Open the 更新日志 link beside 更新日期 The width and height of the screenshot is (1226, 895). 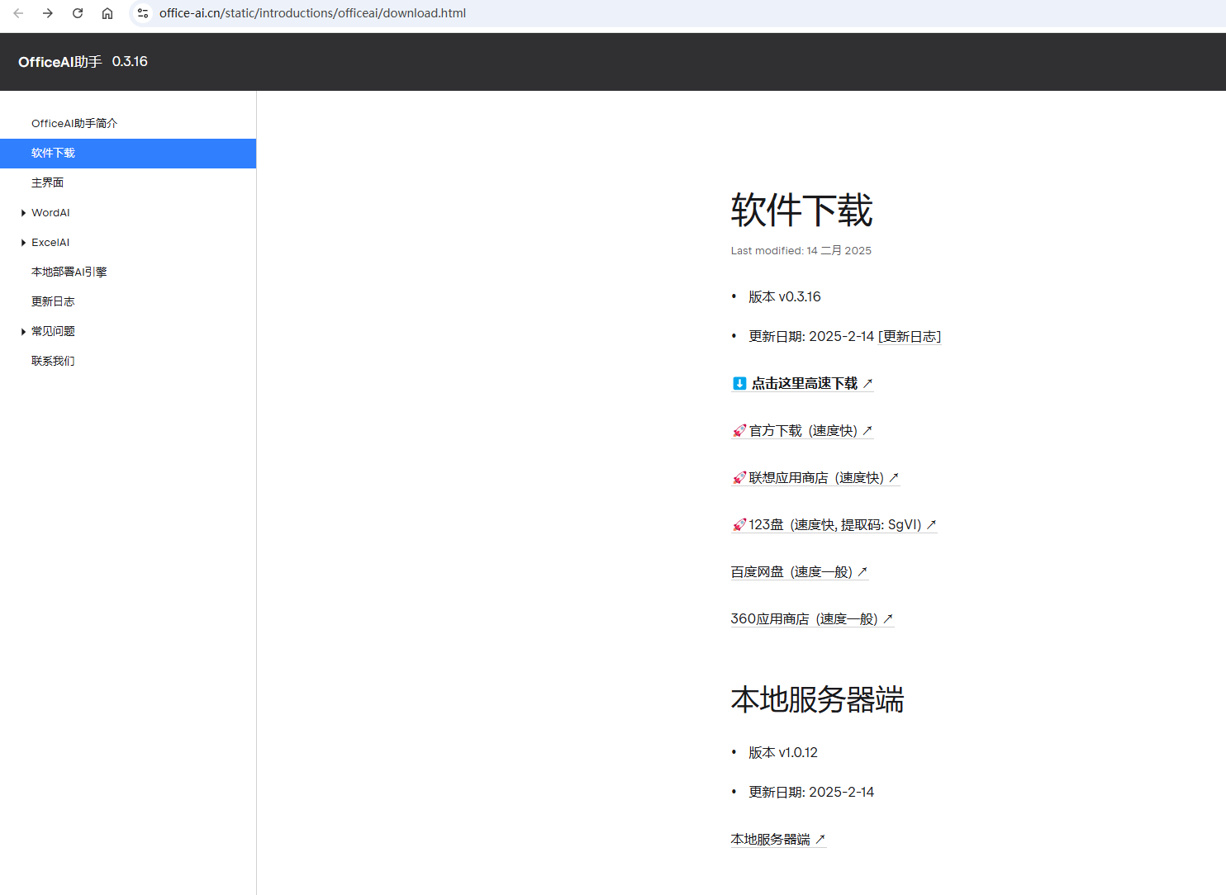pos(910,336)
